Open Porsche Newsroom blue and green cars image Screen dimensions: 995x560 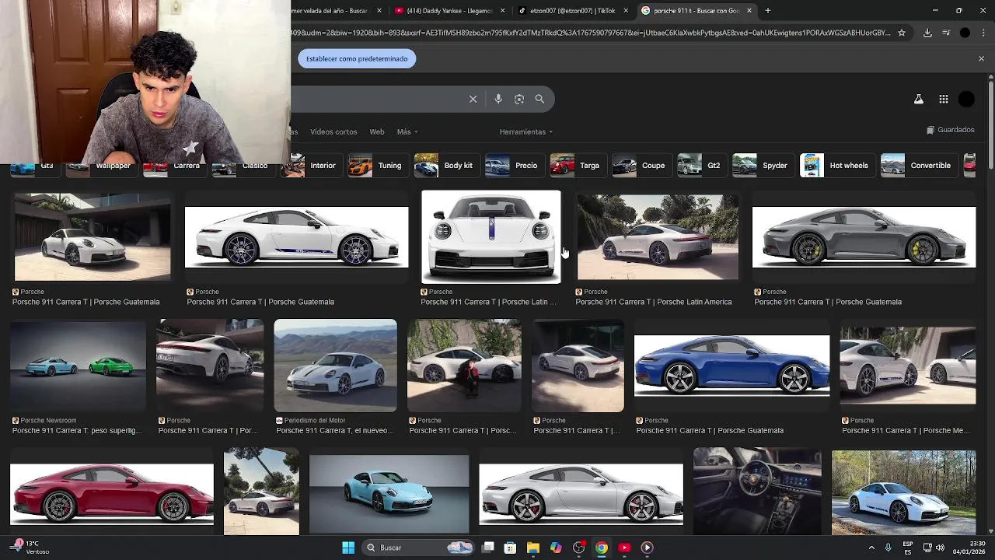click(x=78, y=366)
